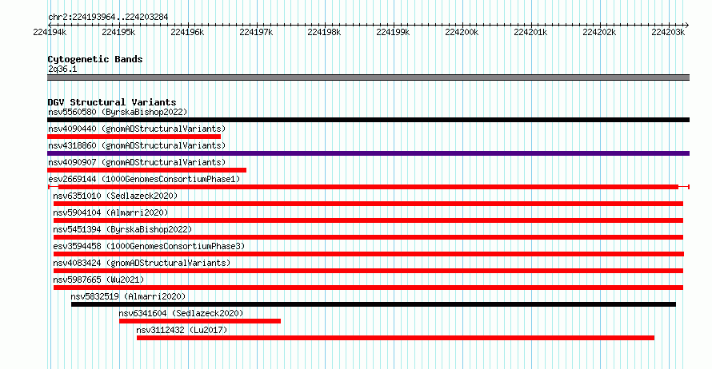The image size is (712, 369).
Task: Open nsv5904104 (Almarri2020) label
Action: [110, 212]
